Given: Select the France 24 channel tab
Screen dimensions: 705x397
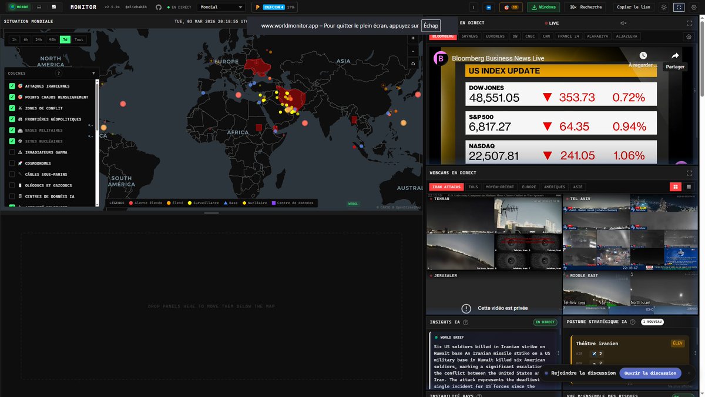Looking at the screenshot, I should (569, 36).
